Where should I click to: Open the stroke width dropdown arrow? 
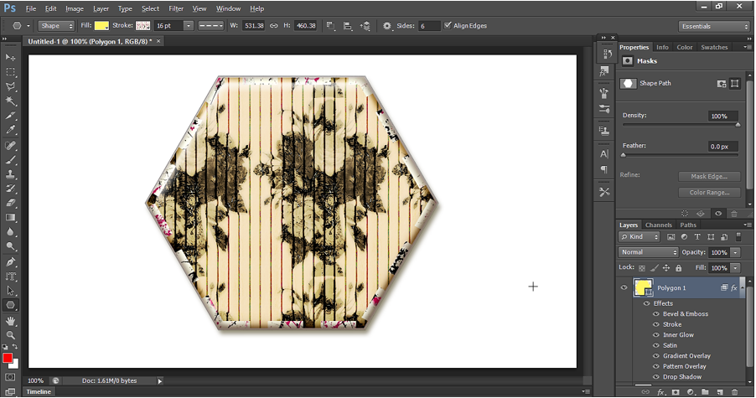point(189,26)
